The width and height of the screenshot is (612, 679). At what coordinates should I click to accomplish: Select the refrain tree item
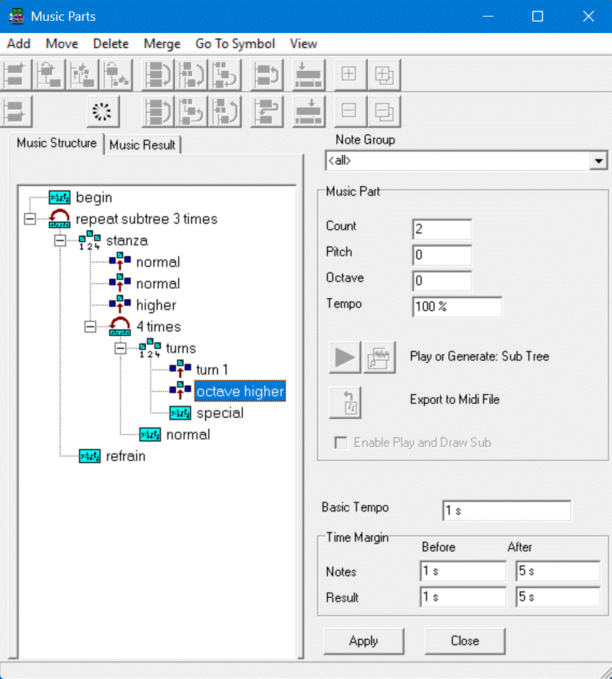coord(125,456)
